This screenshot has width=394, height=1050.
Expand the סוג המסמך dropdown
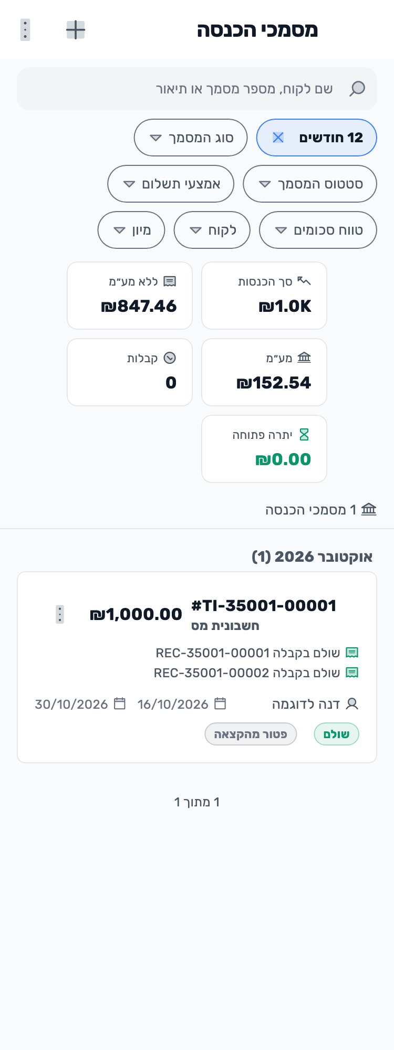191,138
